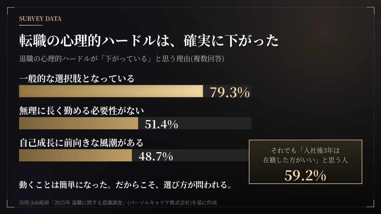Select the 51.4% percentage text
The image size is (381, 214).
[x=161, y=124]
